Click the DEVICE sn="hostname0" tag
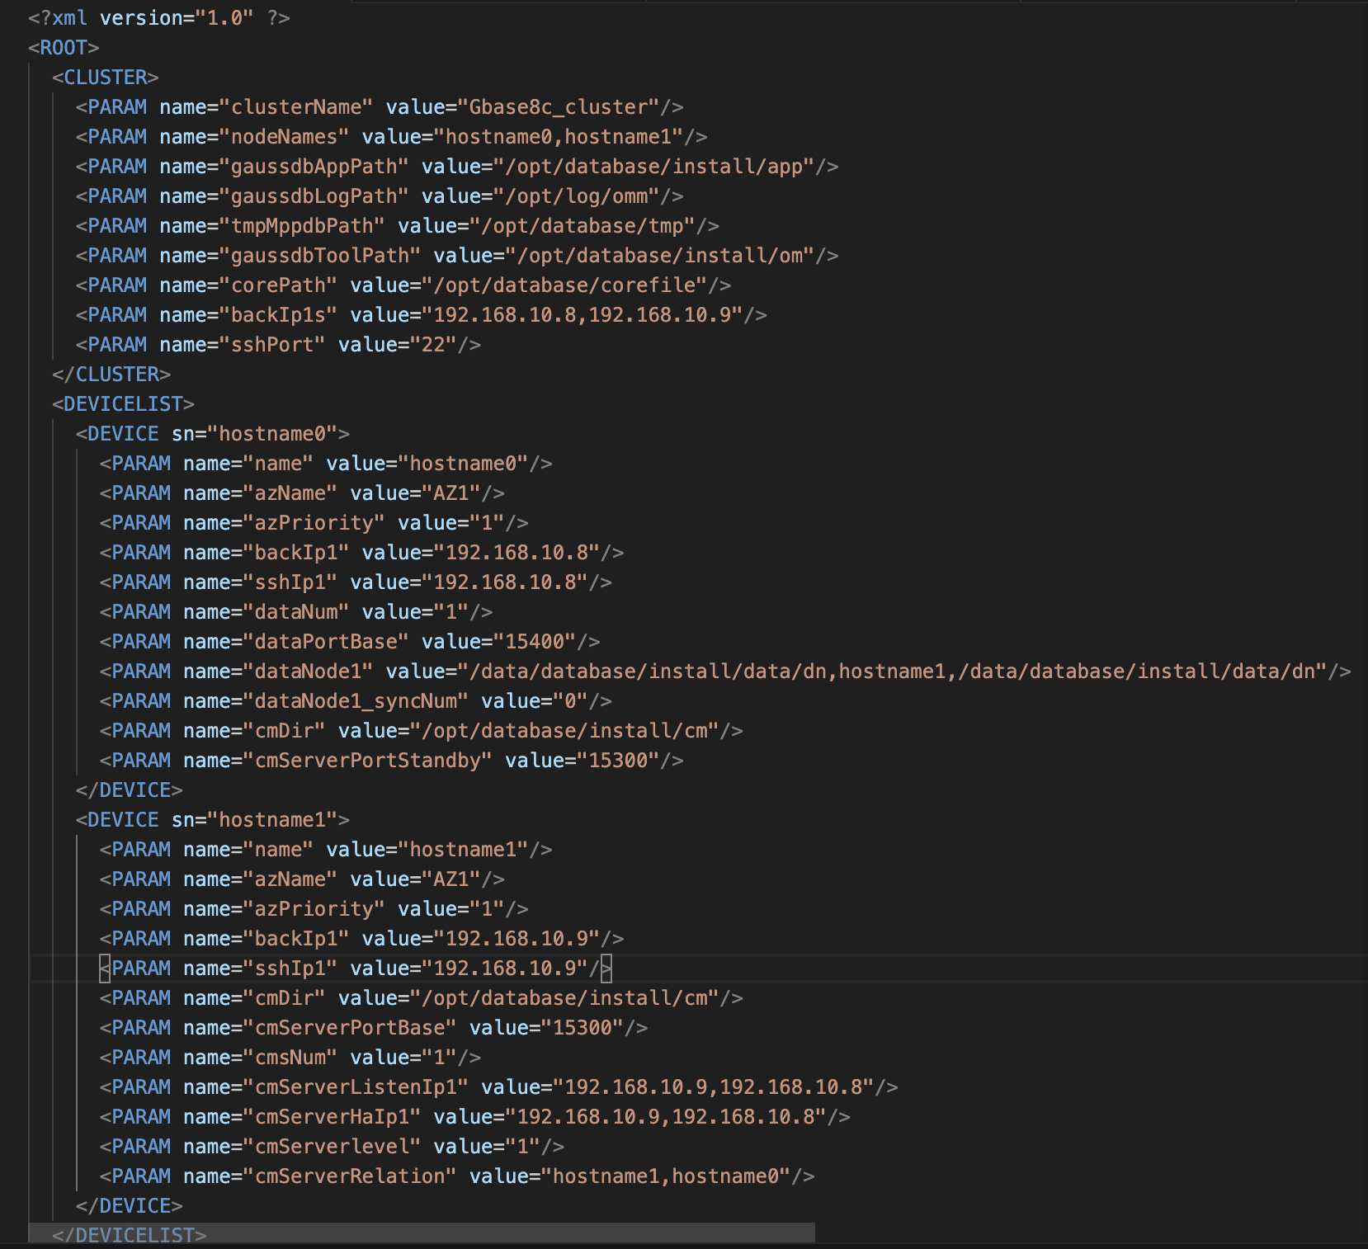This screenshot has height=1249, width=1368. click(213, 434)
